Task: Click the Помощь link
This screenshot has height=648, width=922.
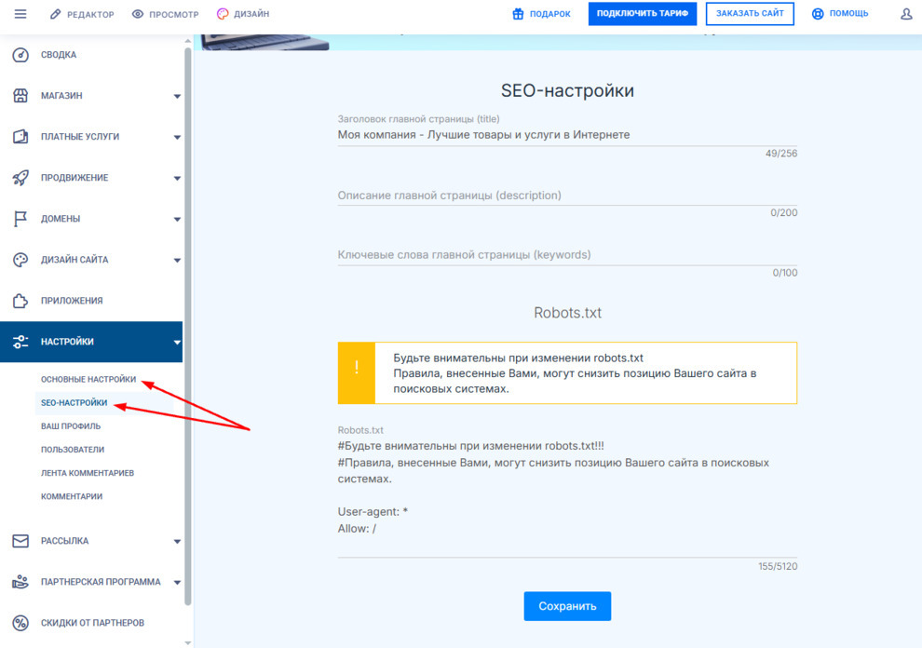Action: click(x=840, y=14)
